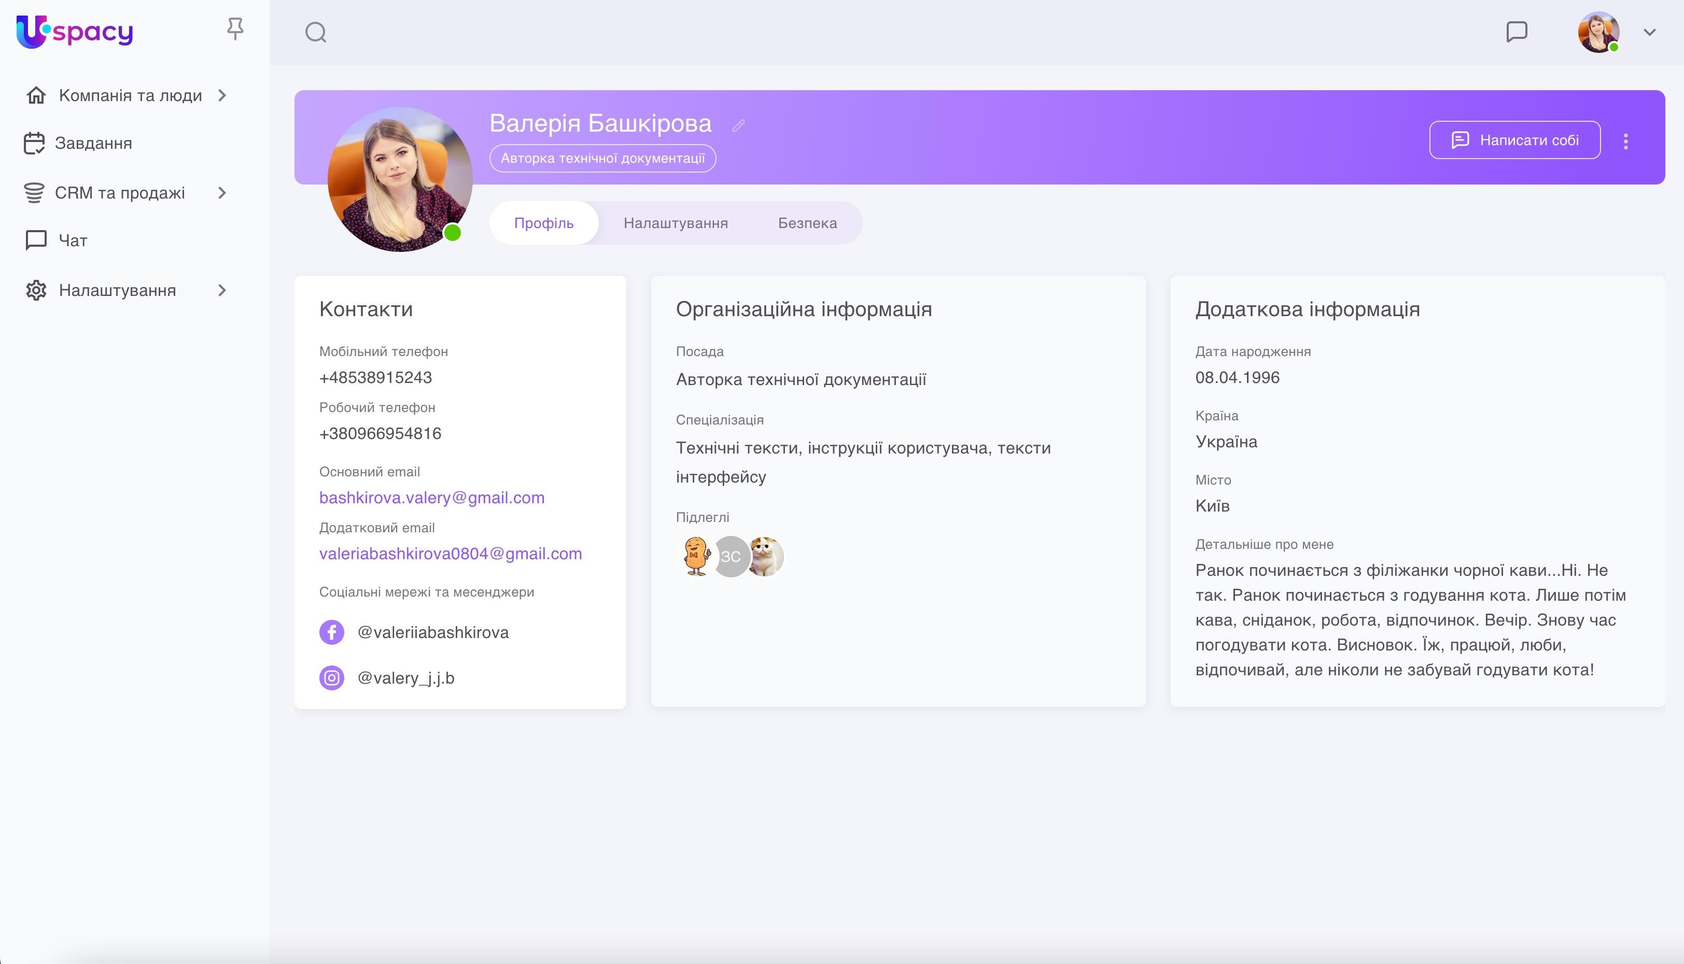The height and width of the screenshot is (964, 1684).
Task: Open the Налаштування profile tab
Action: (676, 222)
